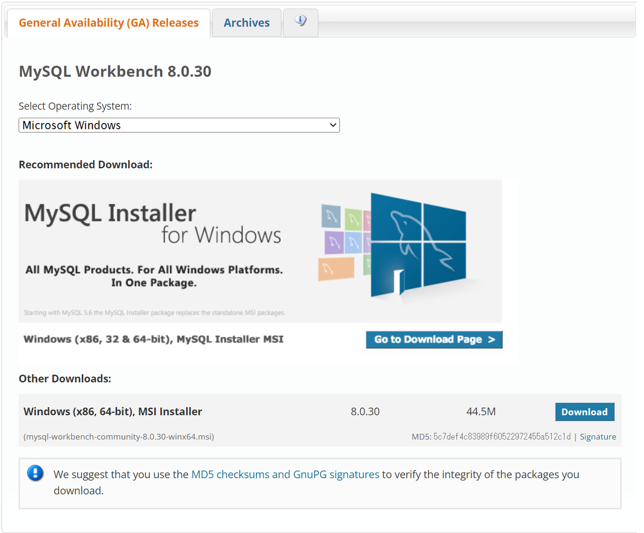Select the mysql-workbench-community-8.0.30-winx64.msi filename
This screenshot has width=644, height=533.
click(x=119, y=437)
